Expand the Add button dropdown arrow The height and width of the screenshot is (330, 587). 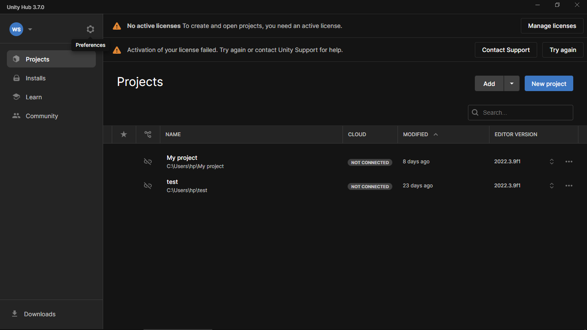pos(511,83)
